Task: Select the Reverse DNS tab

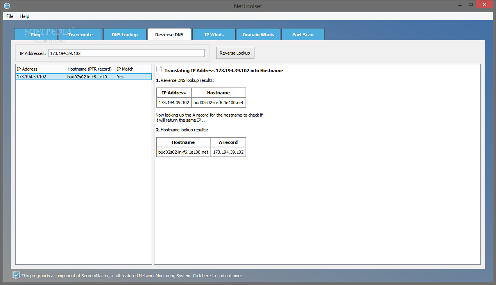Action: point(169,34)
